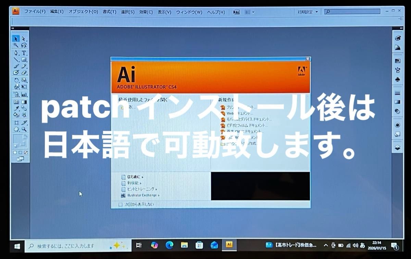Viewport: 411px width, 259px height.
Task: Select the Rotate tool
Action: tap(16, 80)
